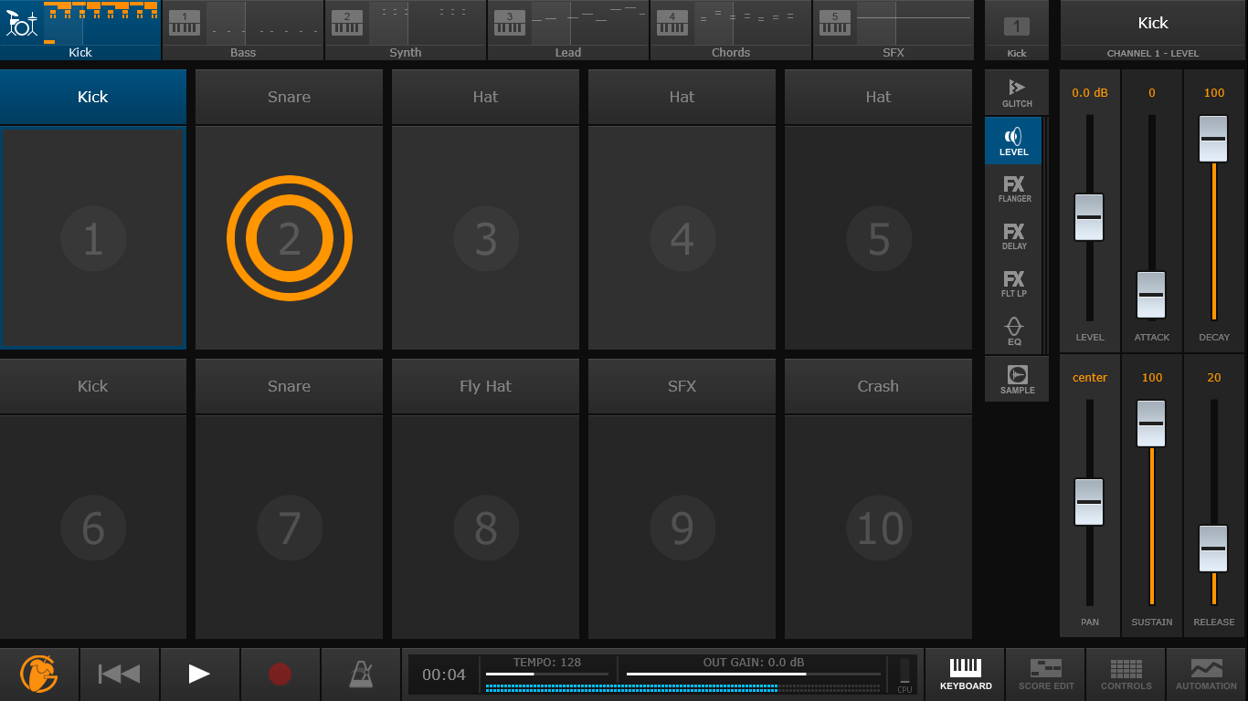Open the Sample settings panel
Image resolution: width=1248 pixels, height=701 pixels.
click(1017, 379)
